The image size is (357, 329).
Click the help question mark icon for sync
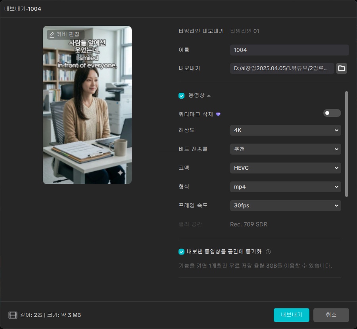click(268, 252)
